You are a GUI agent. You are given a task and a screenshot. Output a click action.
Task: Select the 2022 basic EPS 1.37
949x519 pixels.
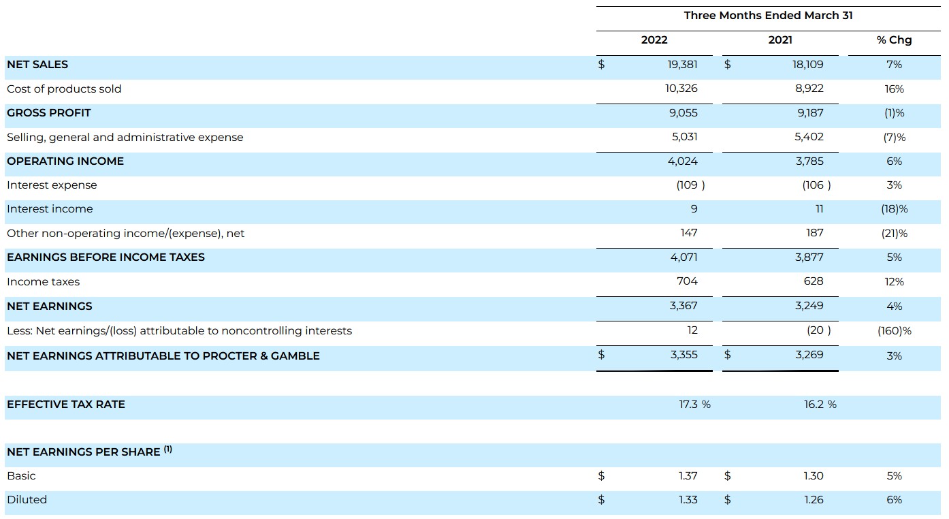click(x=688, y=476)
